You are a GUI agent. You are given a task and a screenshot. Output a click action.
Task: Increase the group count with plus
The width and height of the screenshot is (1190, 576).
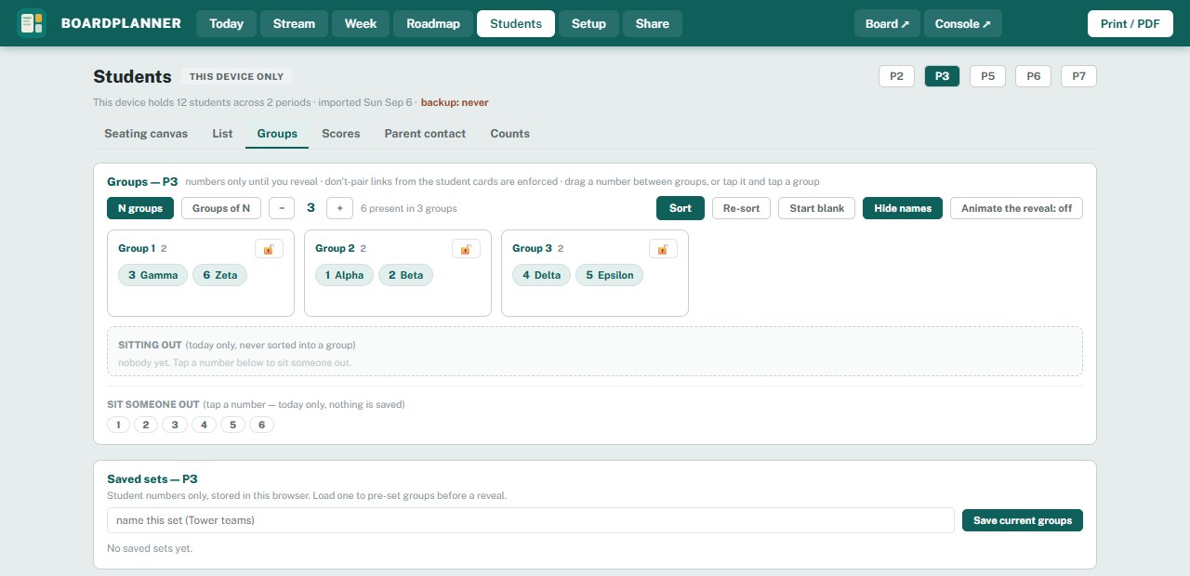click(339, 208)
